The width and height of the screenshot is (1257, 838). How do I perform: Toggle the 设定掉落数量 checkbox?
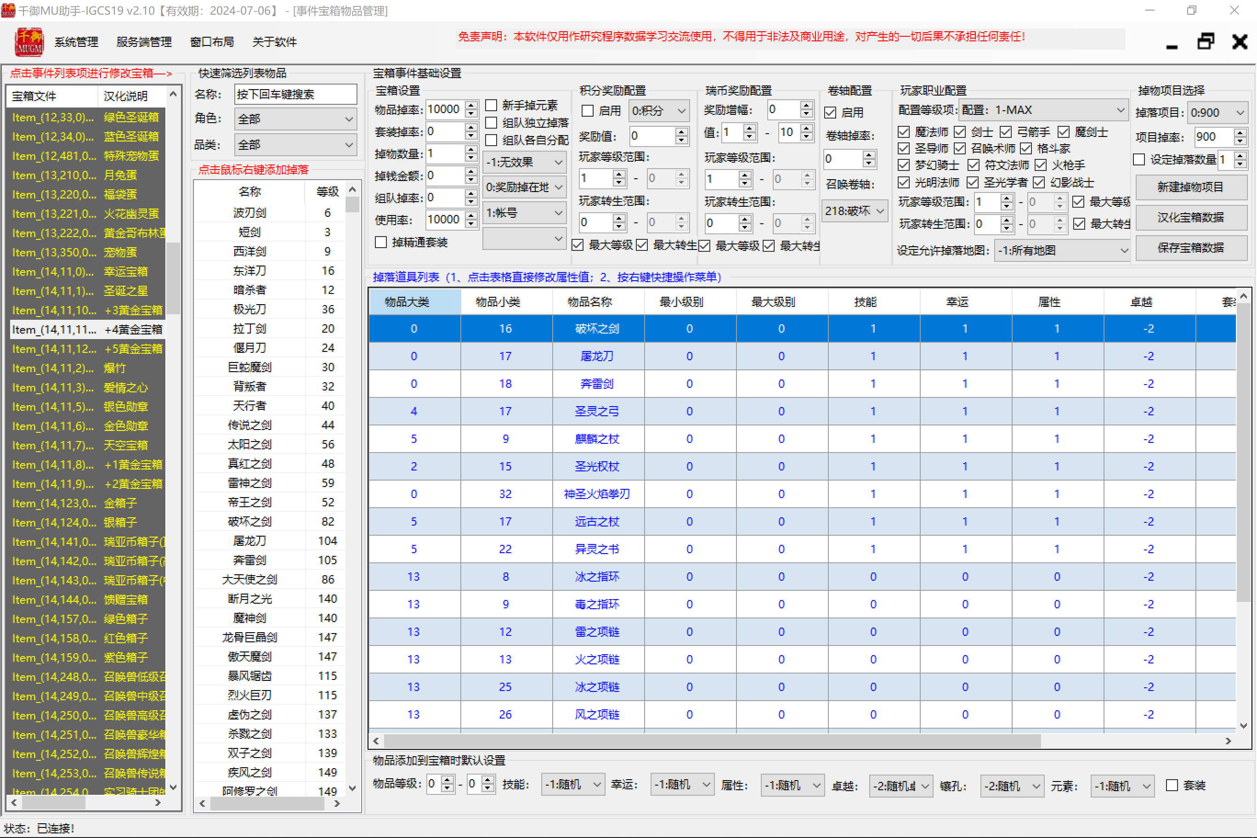pyautogui.click(x=1139, y=159)
